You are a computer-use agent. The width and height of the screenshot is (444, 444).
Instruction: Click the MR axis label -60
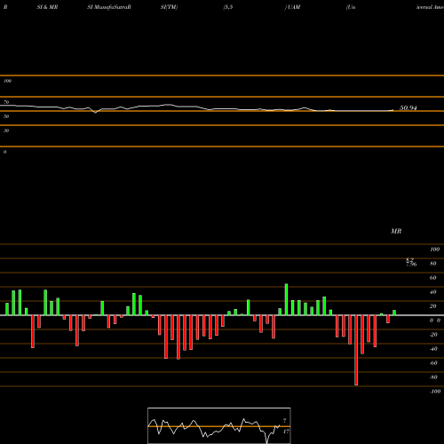(x=433, y=363)
